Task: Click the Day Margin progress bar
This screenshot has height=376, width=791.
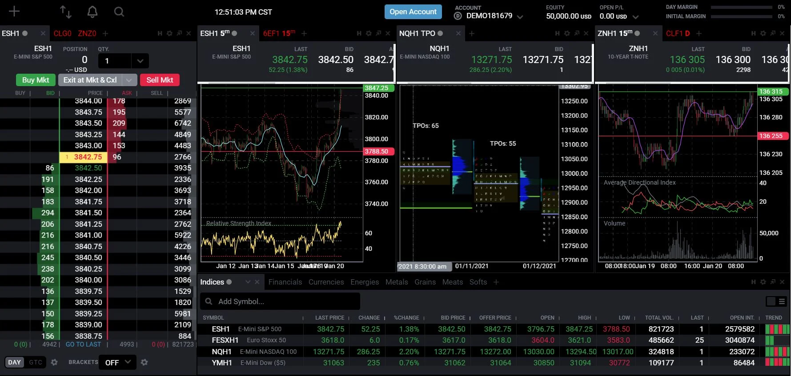Action: click(741, 7)
